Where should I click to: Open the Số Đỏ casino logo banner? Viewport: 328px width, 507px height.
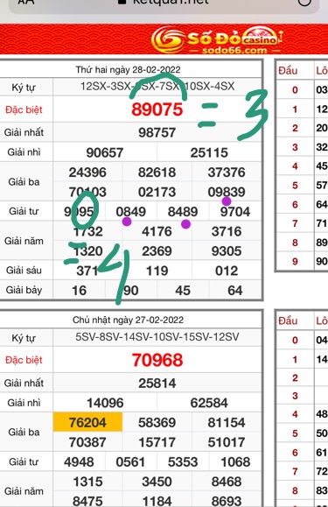(x=216, y=40)
